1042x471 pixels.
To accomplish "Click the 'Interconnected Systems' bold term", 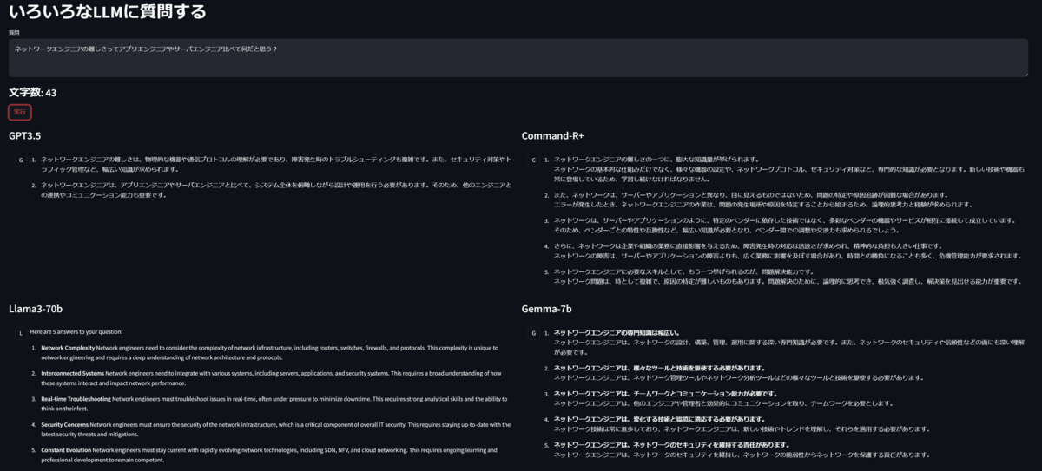I will coord(72,373).
